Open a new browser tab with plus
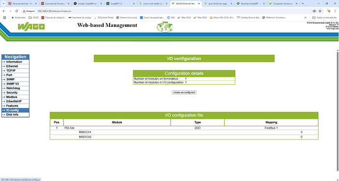339x181 pixels. [303, 3]
